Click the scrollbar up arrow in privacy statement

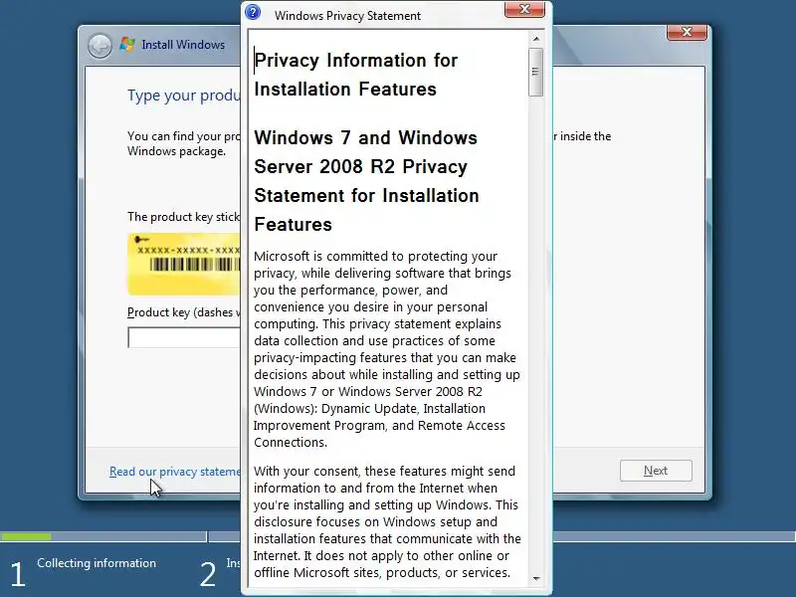coord(536,39)
